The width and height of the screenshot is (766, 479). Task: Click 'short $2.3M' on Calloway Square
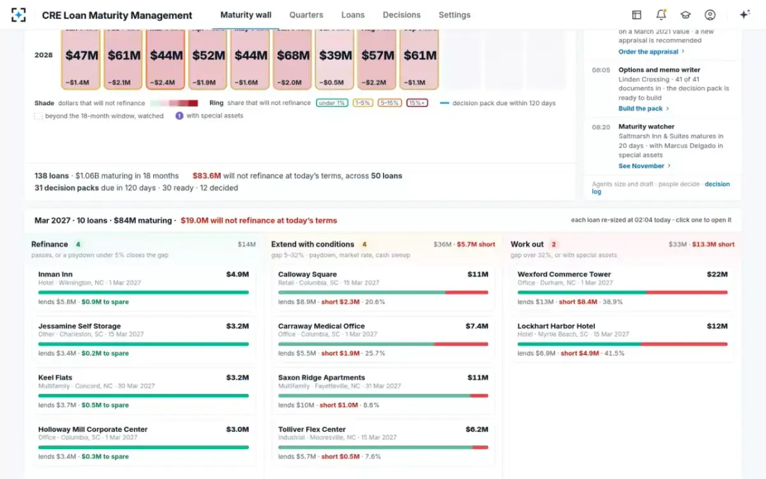(340, 301)
